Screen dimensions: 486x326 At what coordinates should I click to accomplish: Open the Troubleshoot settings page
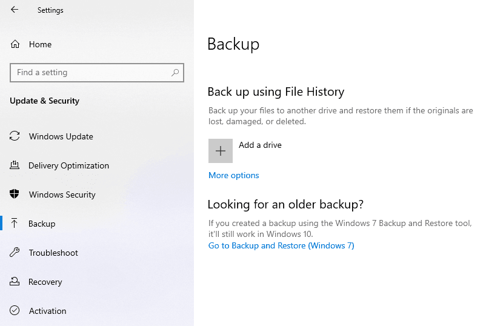(x=53, y=253)
